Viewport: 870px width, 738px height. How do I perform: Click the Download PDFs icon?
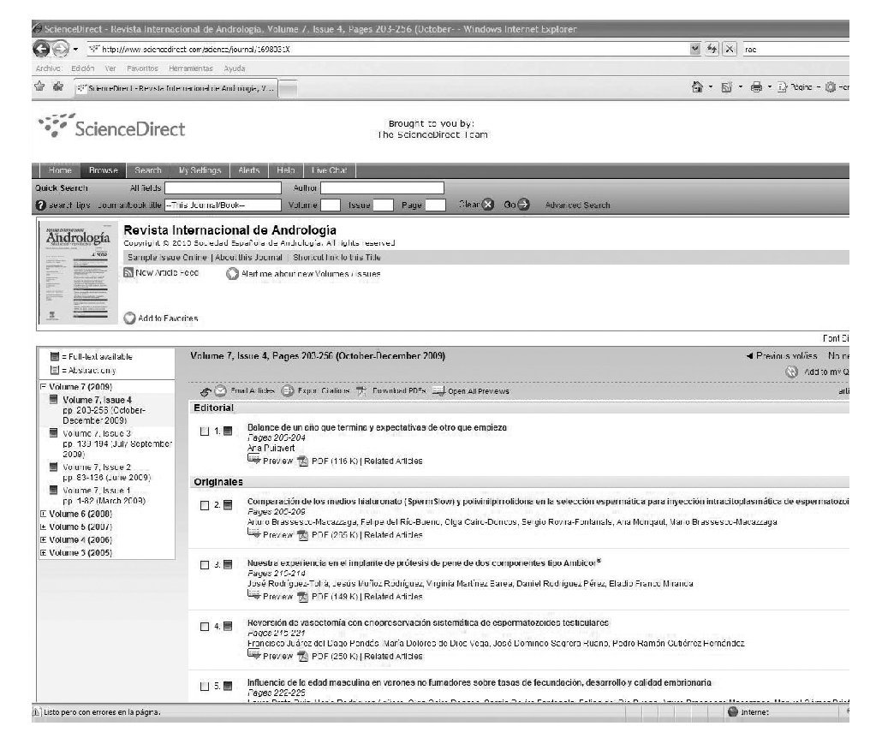(361, 391)
